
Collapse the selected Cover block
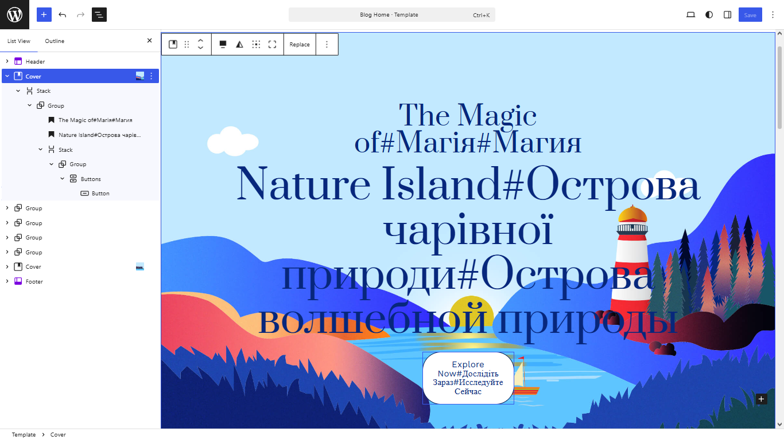click(x=7, y=76)
